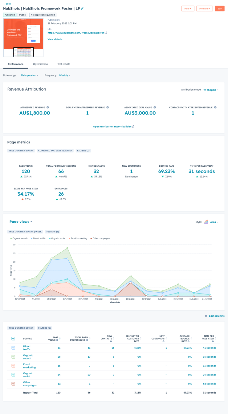Open the hubshots.com framework poster URL
The height and width of the screenshot is (414, 228).
pyautogui.click(x=76, y=33)
